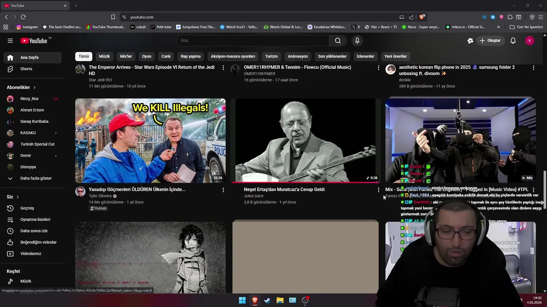Screen dimensions: 547x307
Task: Click the Ara search field
Action: (253, 41)
